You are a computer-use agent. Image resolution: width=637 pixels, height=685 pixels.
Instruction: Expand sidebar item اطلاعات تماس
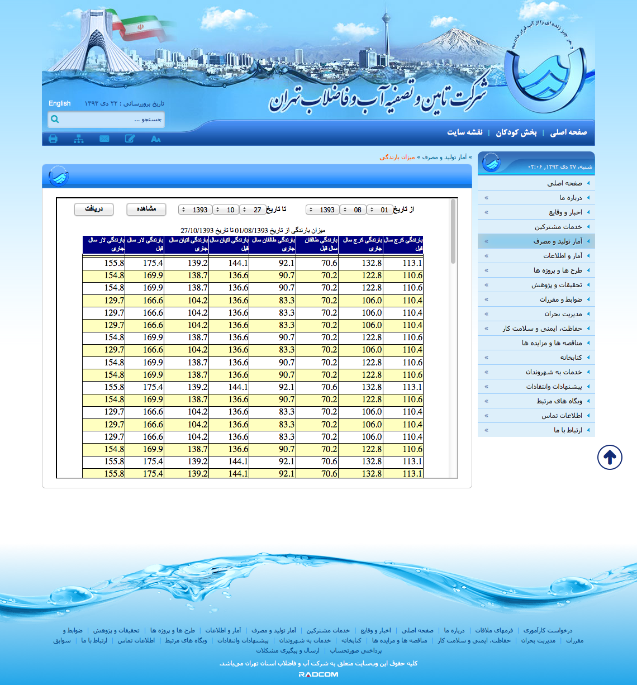click(x=536, y=416)
